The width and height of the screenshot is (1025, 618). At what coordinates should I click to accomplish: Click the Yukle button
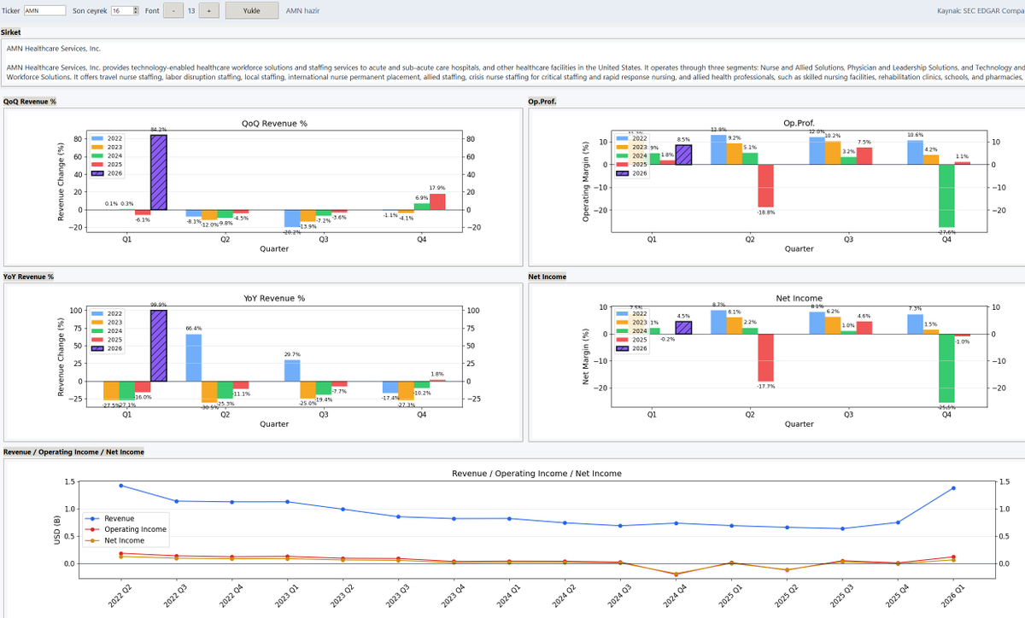pyautogui.click(x=252, y=11)
